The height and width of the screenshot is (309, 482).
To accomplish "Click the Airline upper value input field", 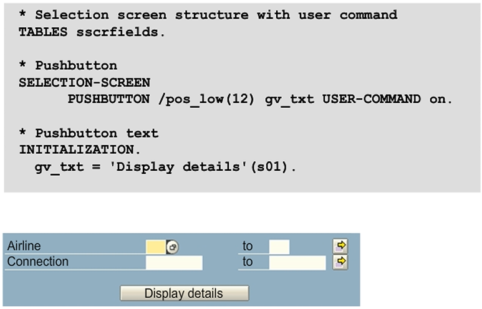I will (x=279, y=247).
